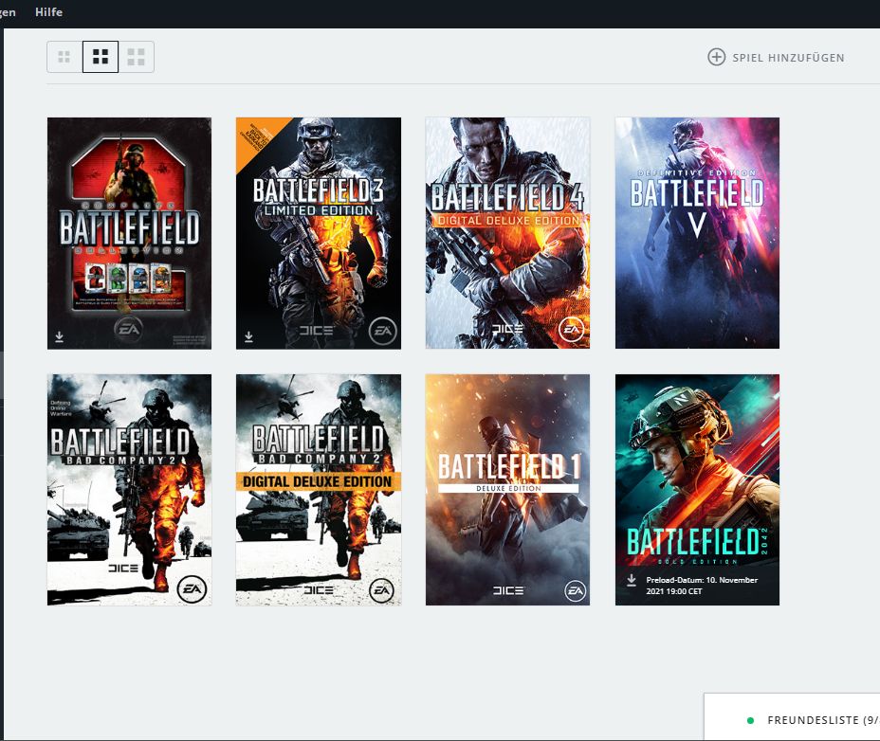This screenshot has height=741, width=880.
Task: Switch to small tile grid view
Action: pos(64,57)
